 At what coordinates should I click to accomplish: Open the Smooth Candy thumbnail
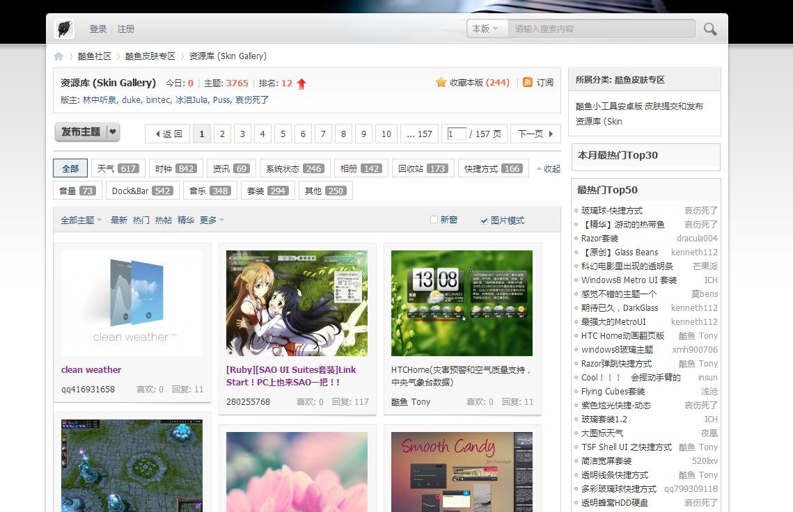point(462,472)
